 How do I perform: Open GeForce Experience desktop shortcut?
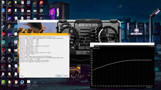pyautogui.click(x=10, y=4)
